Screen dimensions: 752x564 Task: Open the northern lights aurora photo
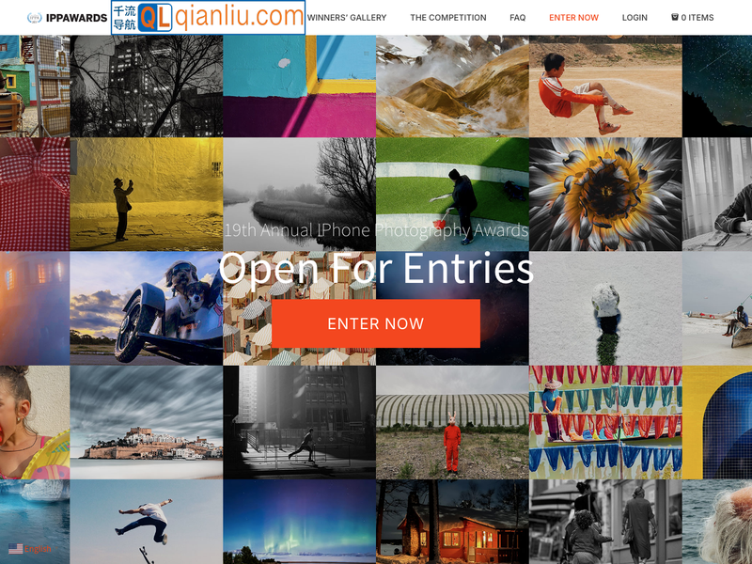coord(299,522)
